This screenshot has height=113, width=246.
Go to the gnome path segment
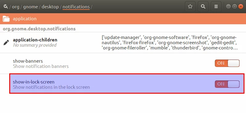(31, 7)
